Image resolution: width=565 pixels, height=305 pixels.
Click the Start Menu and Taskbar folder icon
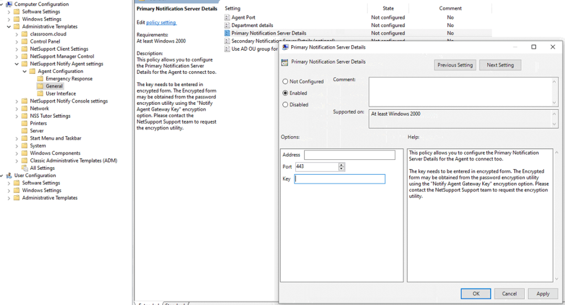coord(24,138)
